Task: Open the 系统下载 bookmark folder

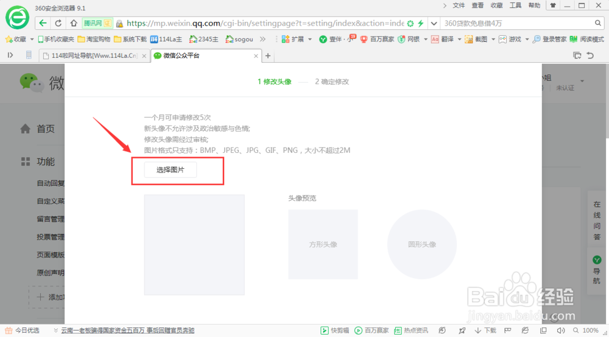Action: (130, 39)
